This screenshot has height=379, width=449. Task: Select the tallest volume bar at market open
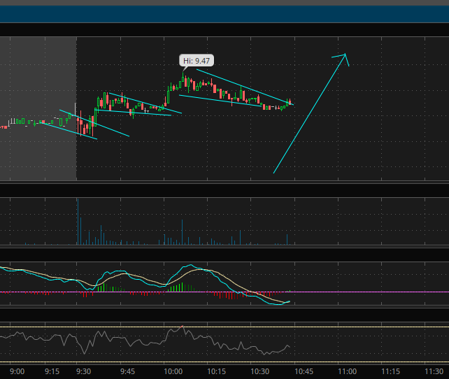point(78,221)
